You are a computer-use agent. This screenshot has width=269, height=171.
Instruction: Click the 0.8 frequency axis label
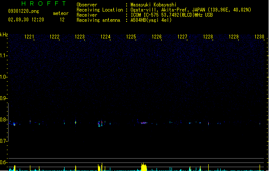coord(3,120)
